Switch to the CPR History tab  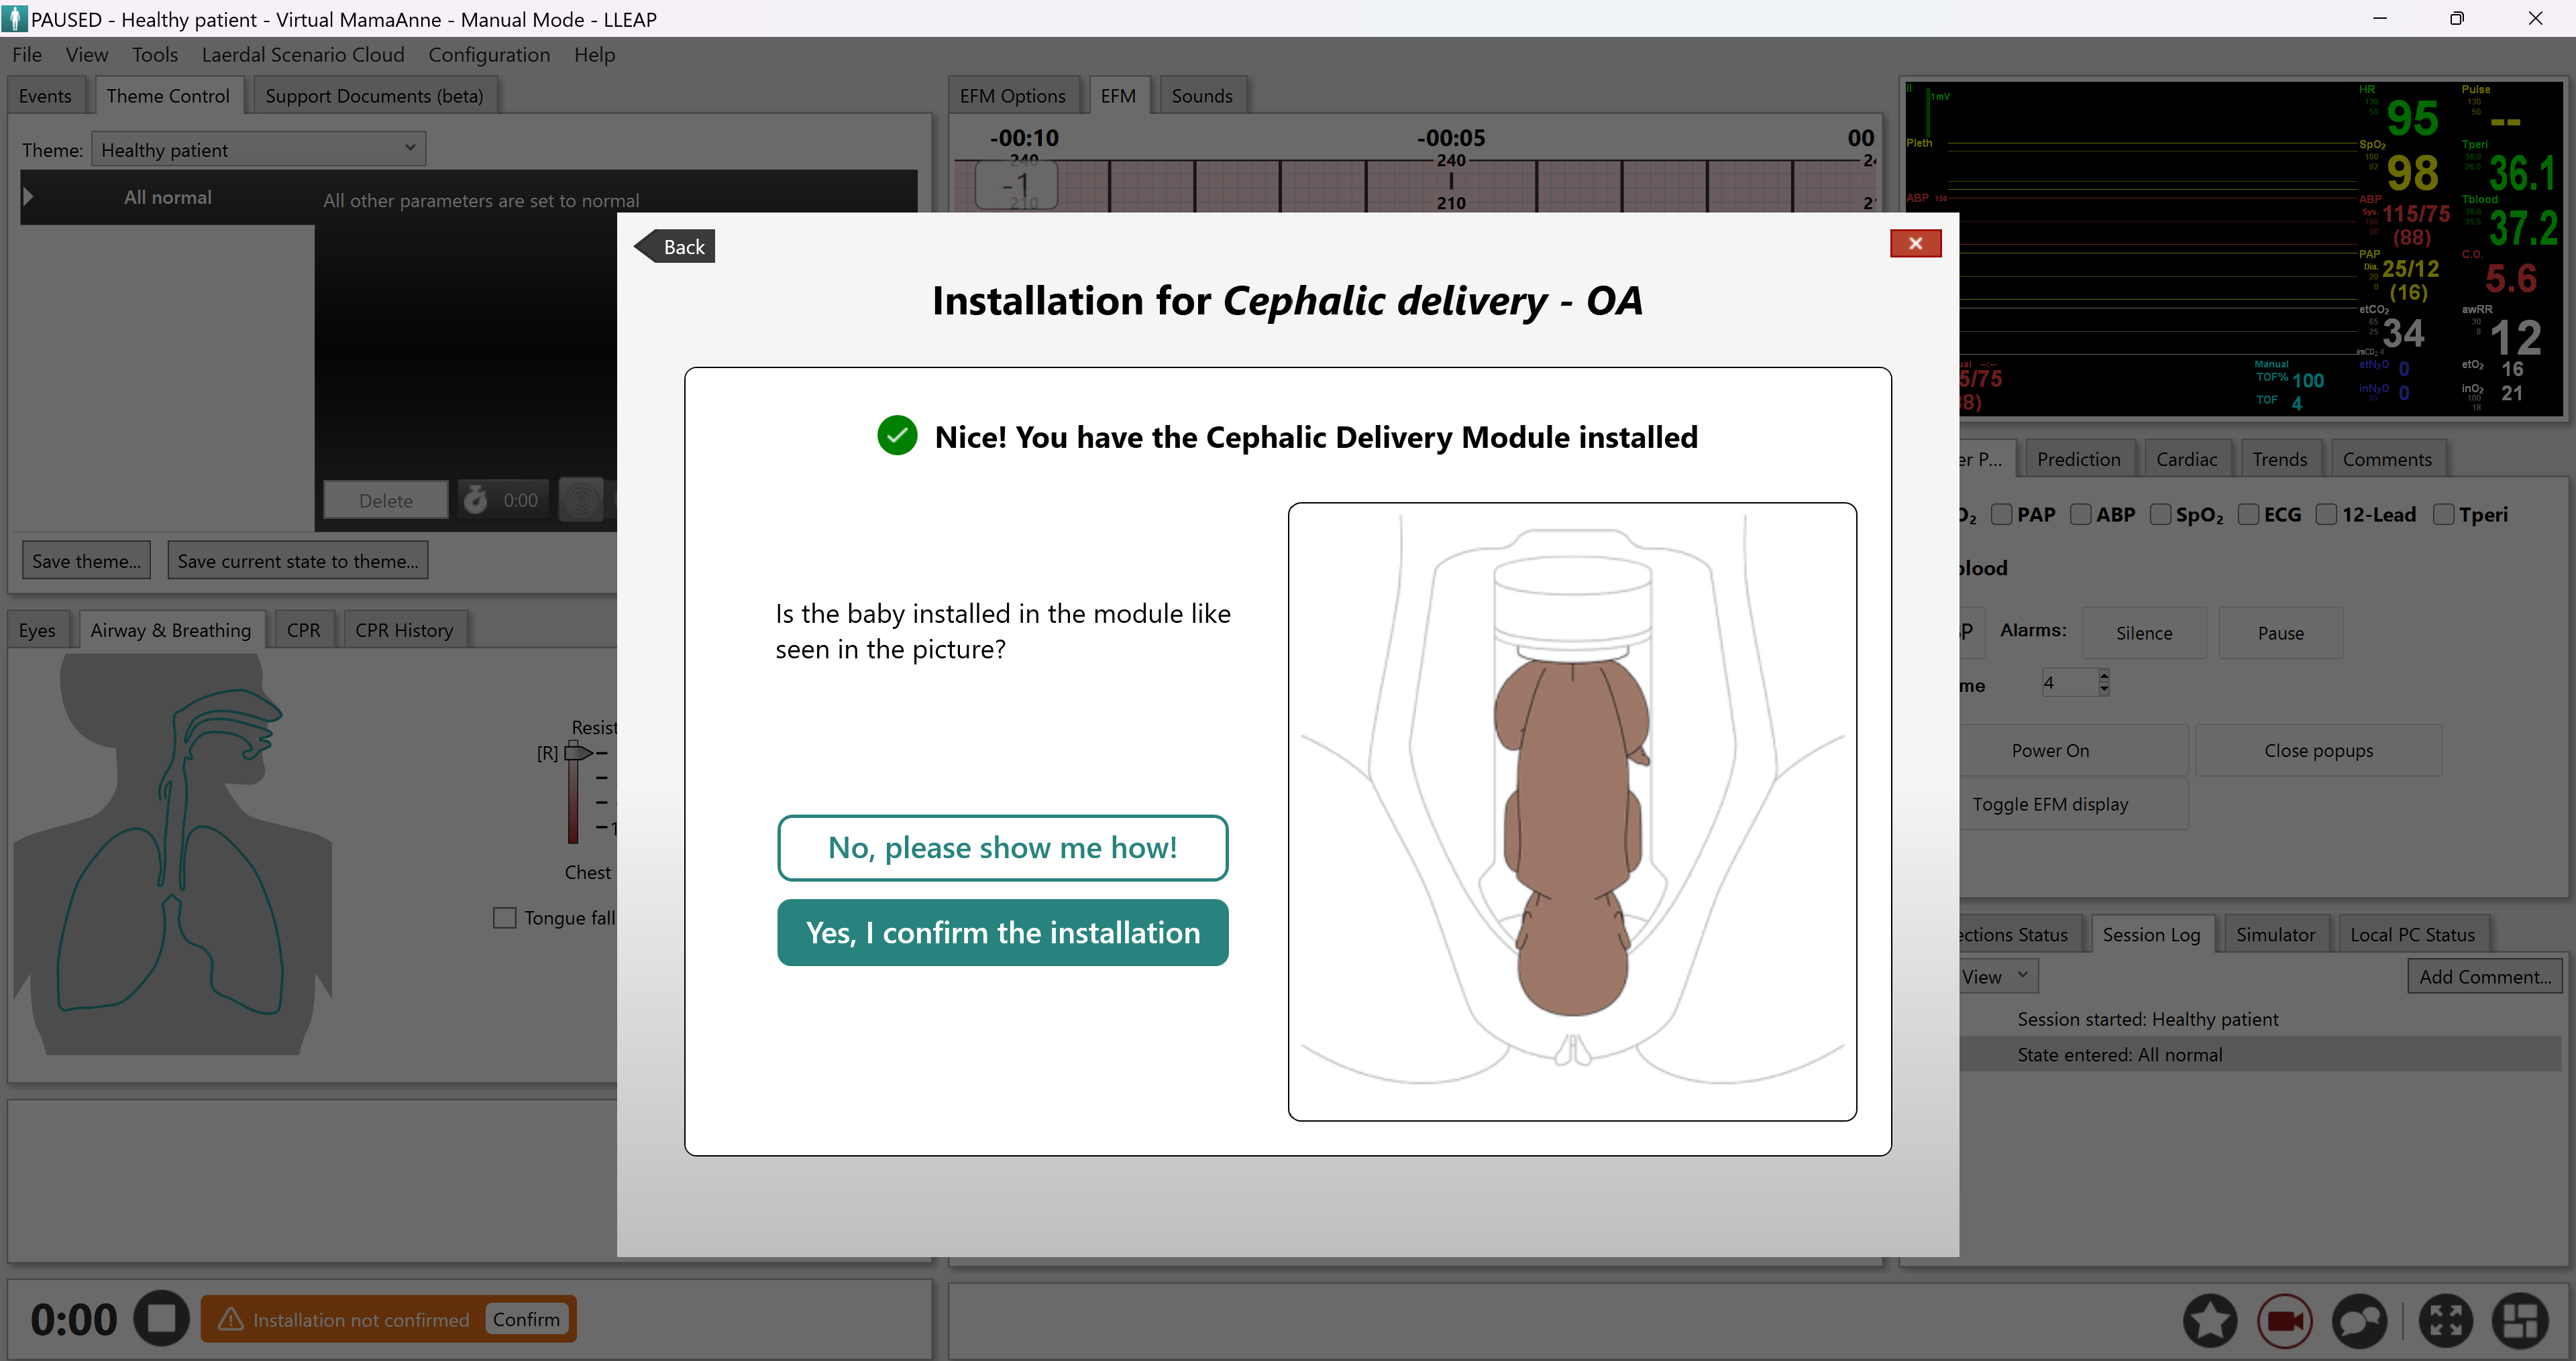click(x=404, y=630)
